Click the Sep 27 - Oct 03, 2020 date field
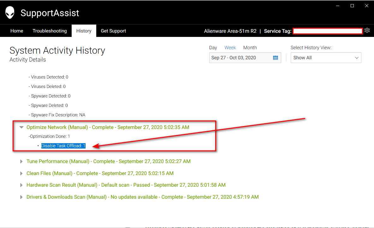The width and height of the screenshot is (374, 228). (245, 58)
